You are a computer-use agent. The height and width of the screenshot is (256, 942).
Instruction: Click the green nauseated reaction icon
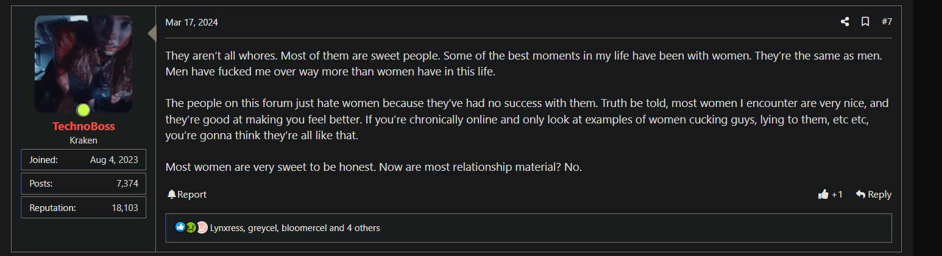pyautogui.click(x=191, y=227)
